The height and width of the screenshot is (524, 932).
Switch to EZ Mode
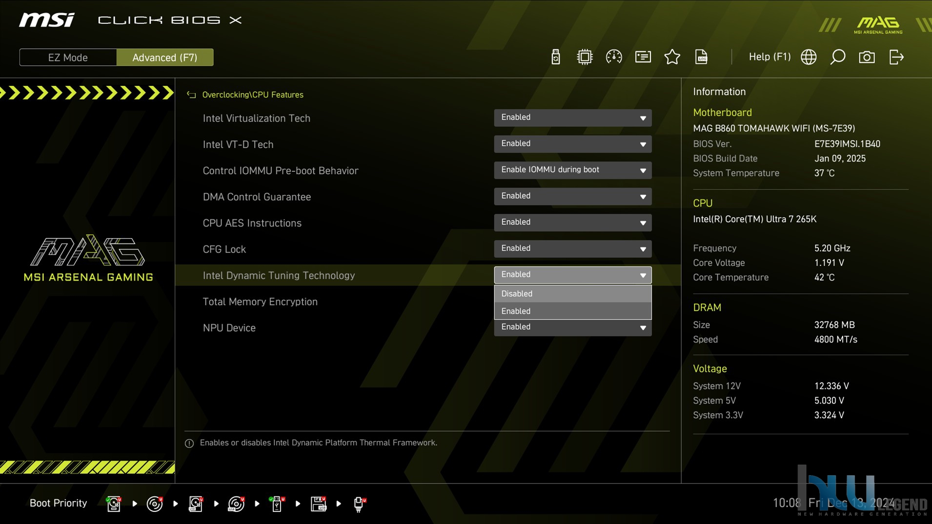tap(68, 57)
